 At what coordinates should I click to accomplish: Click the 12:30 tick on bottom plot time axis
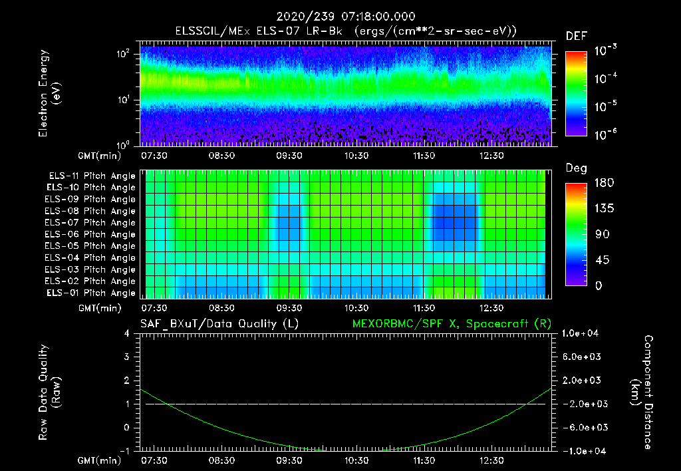(491, 460)
